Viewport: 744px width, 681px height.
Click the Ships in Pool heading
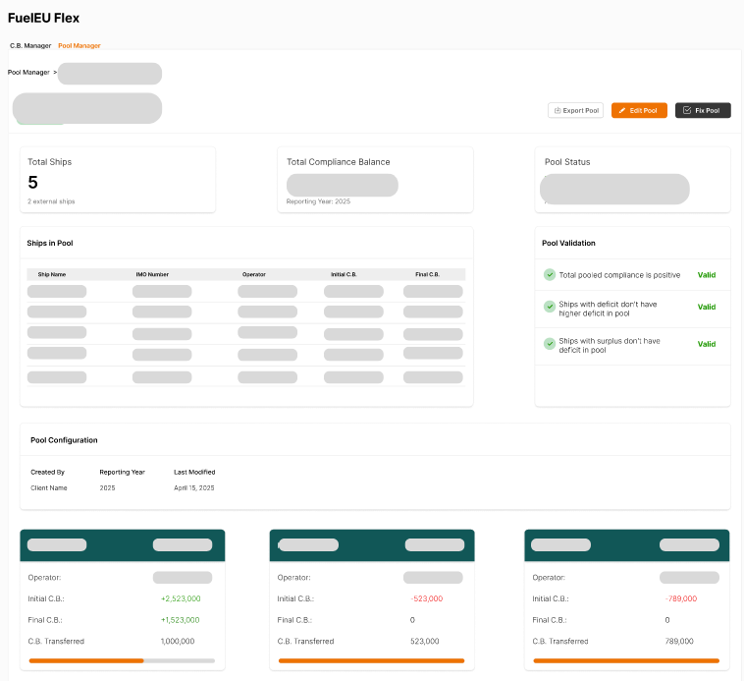tap(50, 243)
